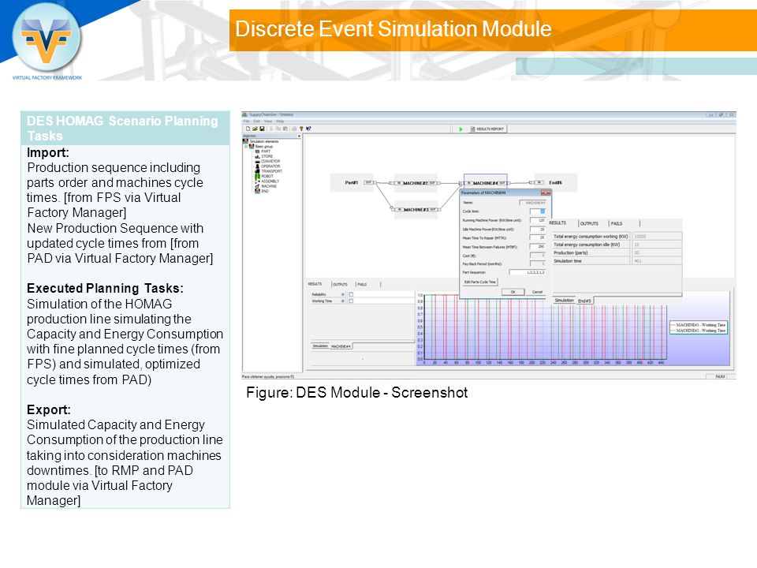Switch to FAILS tab in lower-left panel
Viewport: 757px width, 568px height.
click(362, 285)
